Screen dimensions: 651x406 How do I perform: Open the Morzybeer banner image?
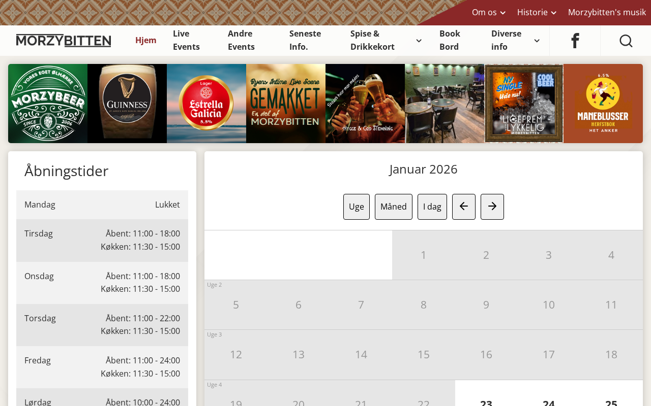(x=48, y=104)
